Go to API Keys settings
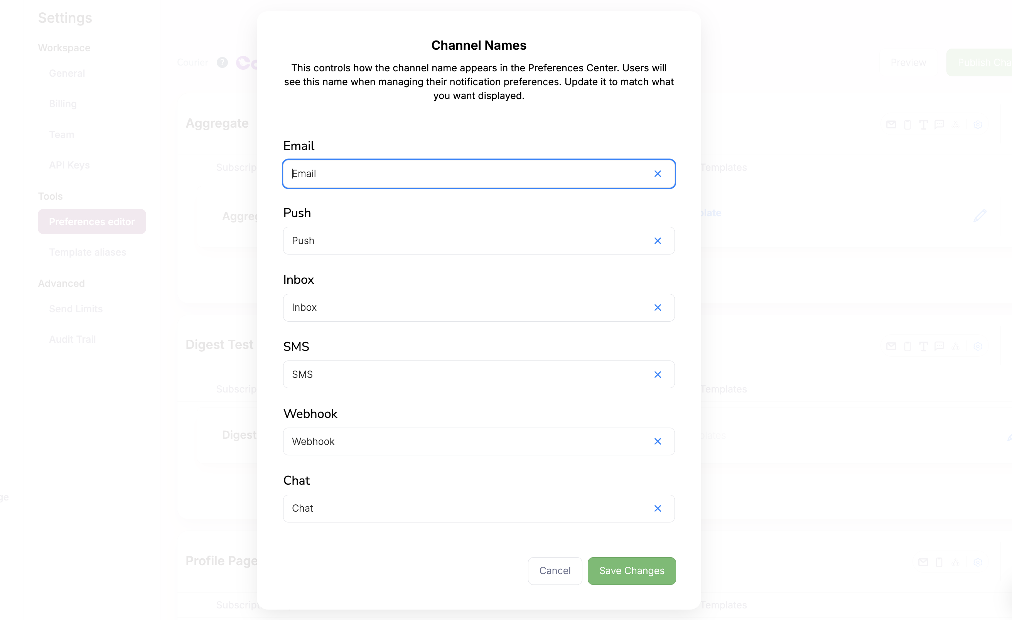Screen dimensions: 1012x620 click(x=69, y=165)
